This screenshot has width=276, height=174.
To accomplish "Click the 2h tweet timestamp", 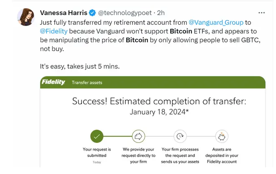I will (x=161, y=13).
